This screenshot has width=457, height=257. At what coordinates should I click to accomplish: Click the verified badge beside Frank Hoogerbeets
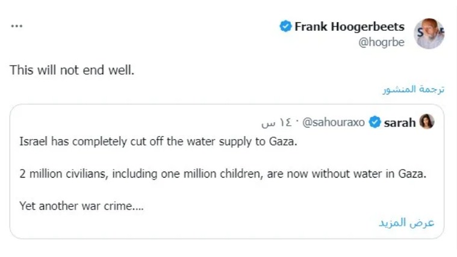(285, 26)
